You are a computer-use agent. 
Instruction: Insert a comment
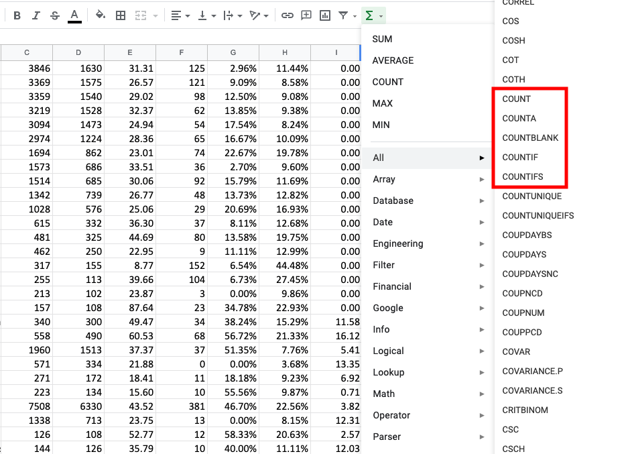pos(306,15)
